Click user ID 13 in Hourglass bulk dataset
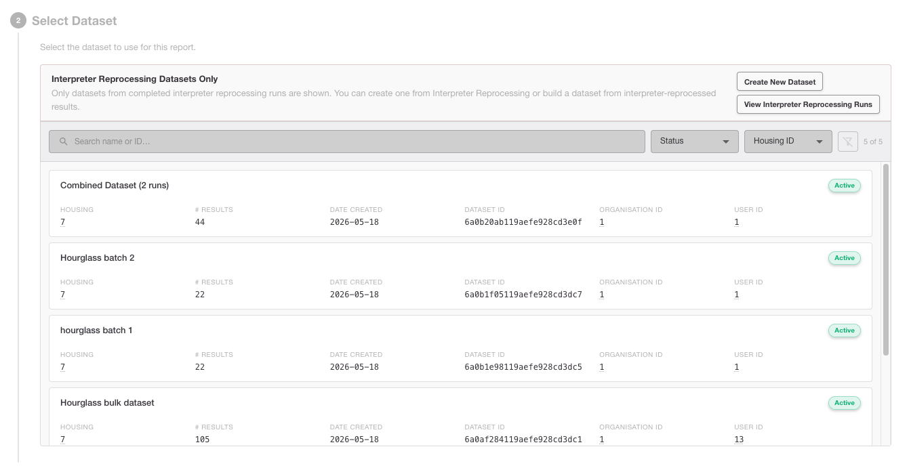 click(x=739, y=440)
